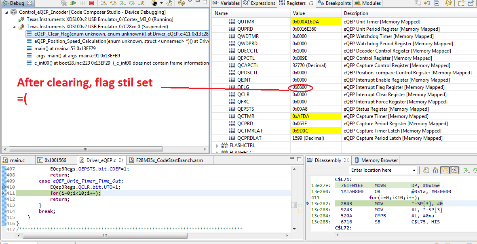Navigate to current PC with the home icon
Image resolution: width=477 pixels, height=244 pixels.
(435, 170)
